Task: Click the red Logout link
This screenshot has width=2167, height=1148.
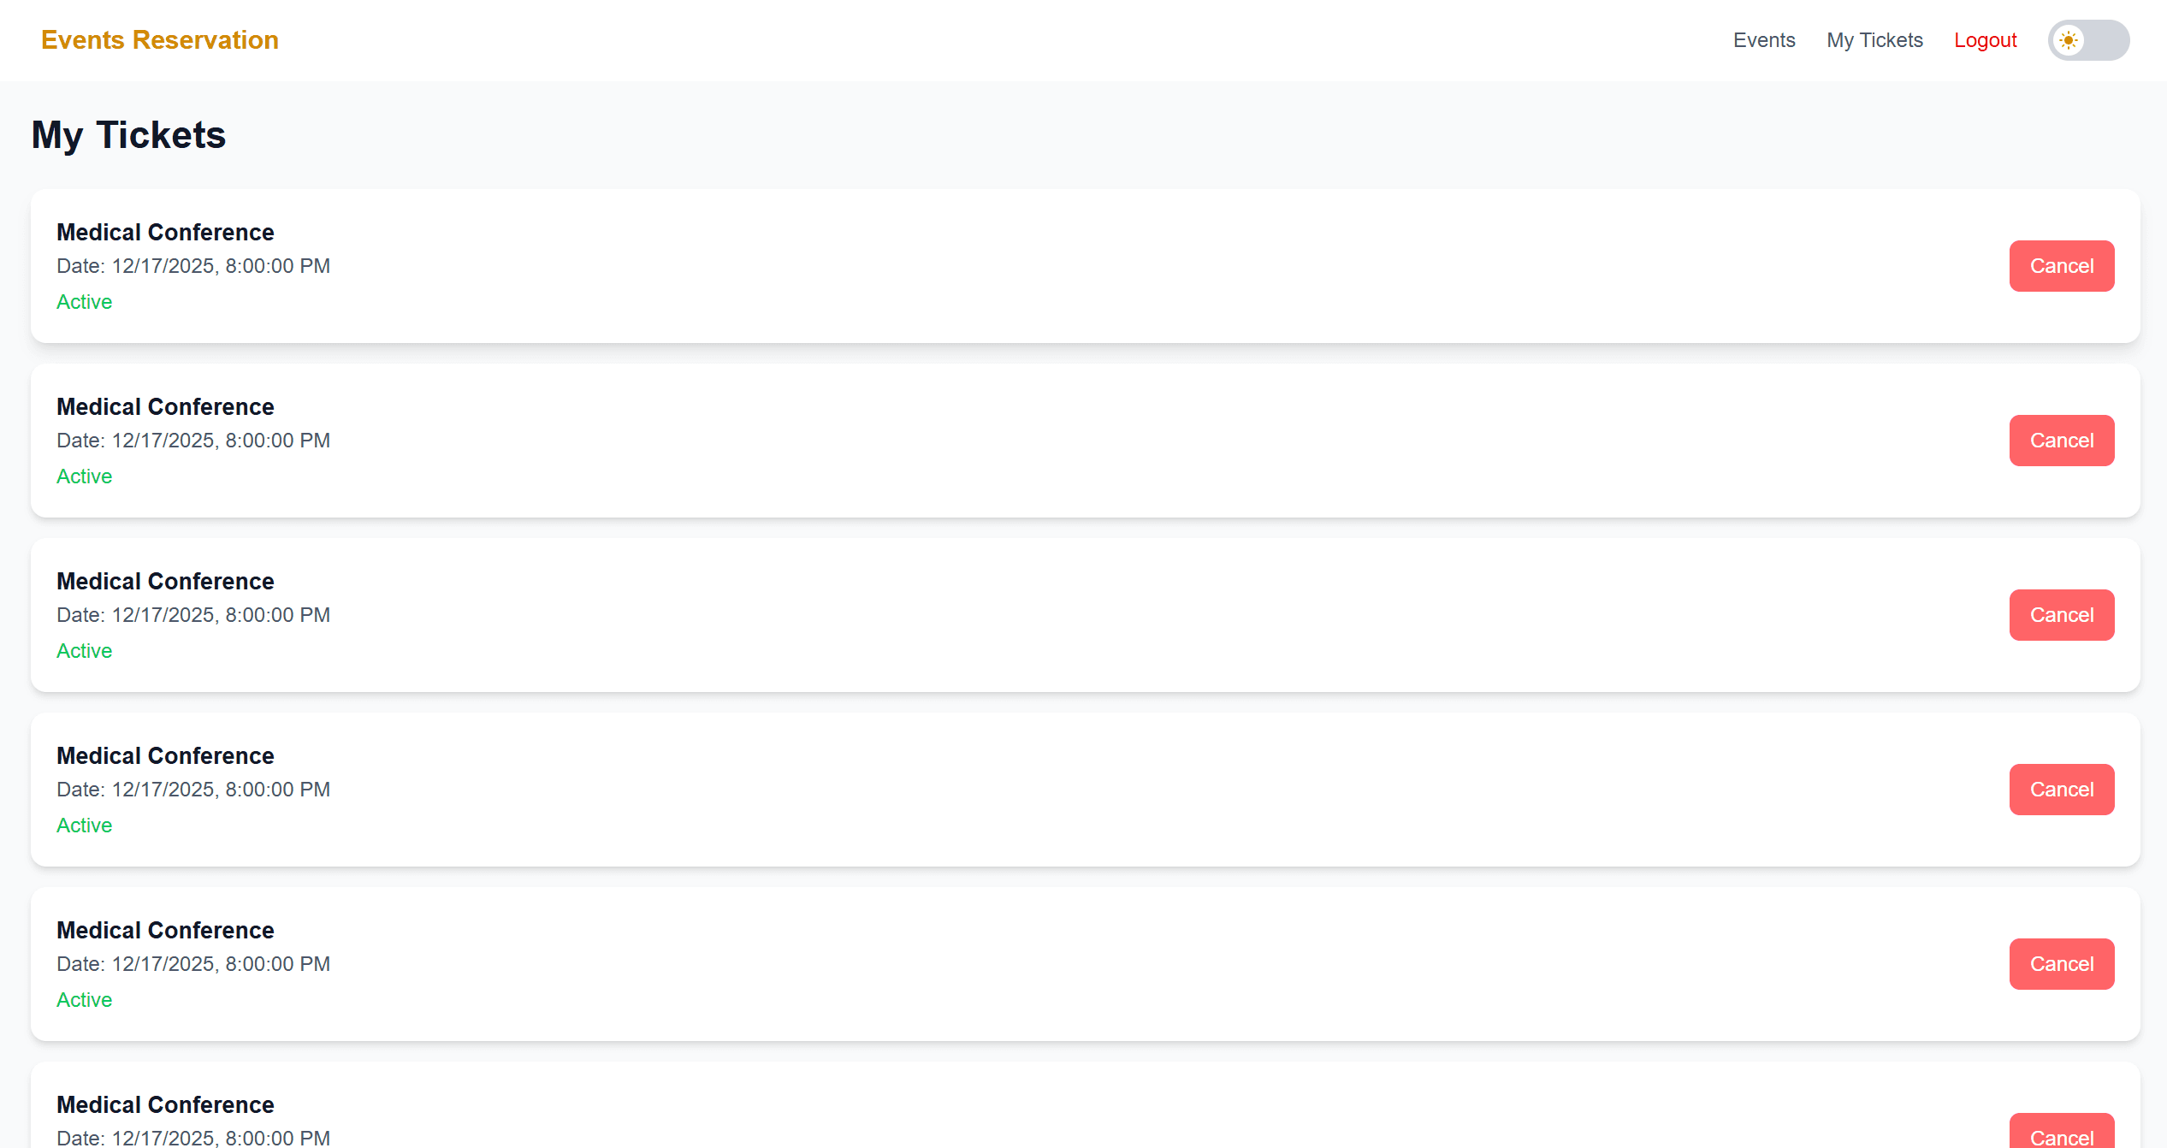Action: pyautogui.click(x=1986, y=40)
